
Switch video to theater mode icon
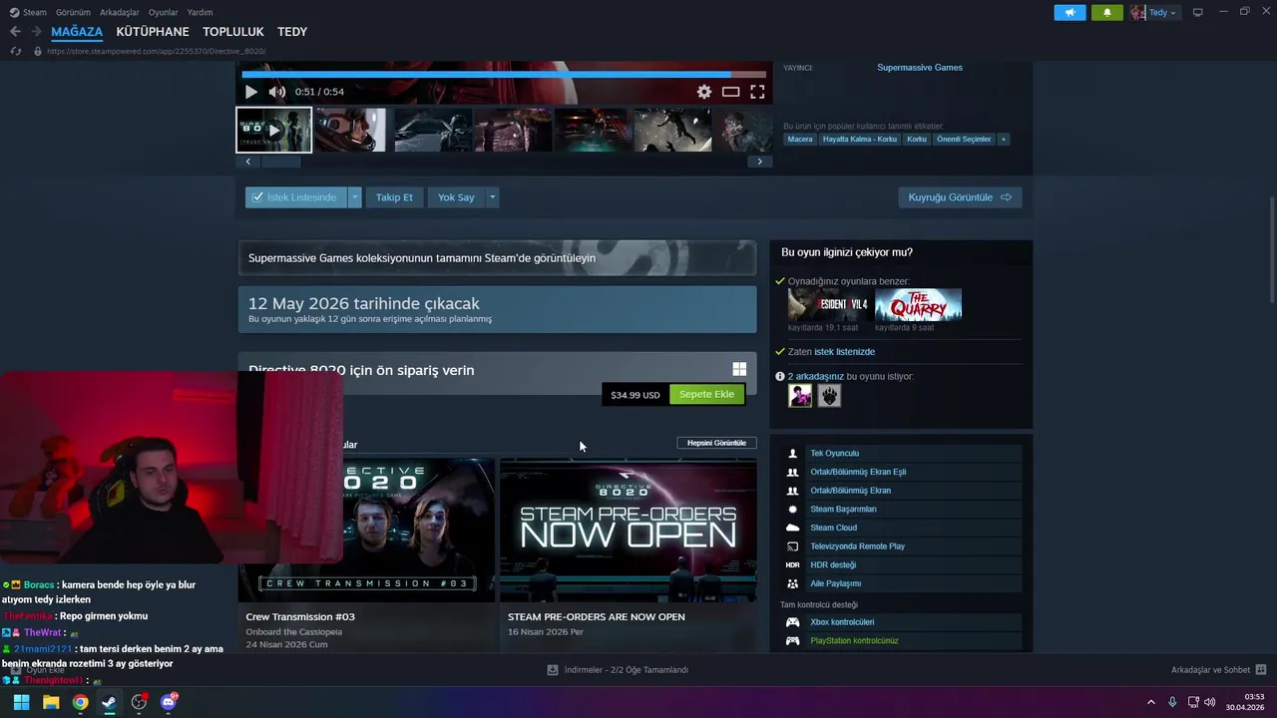click(x=731, y=92)
